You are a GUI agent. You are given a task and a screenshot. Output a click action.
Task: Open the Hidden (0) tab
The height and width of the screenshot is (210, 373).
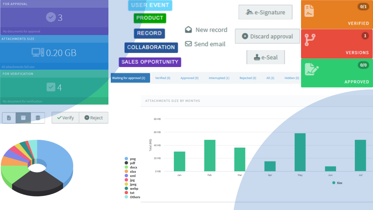pos(292,78)
